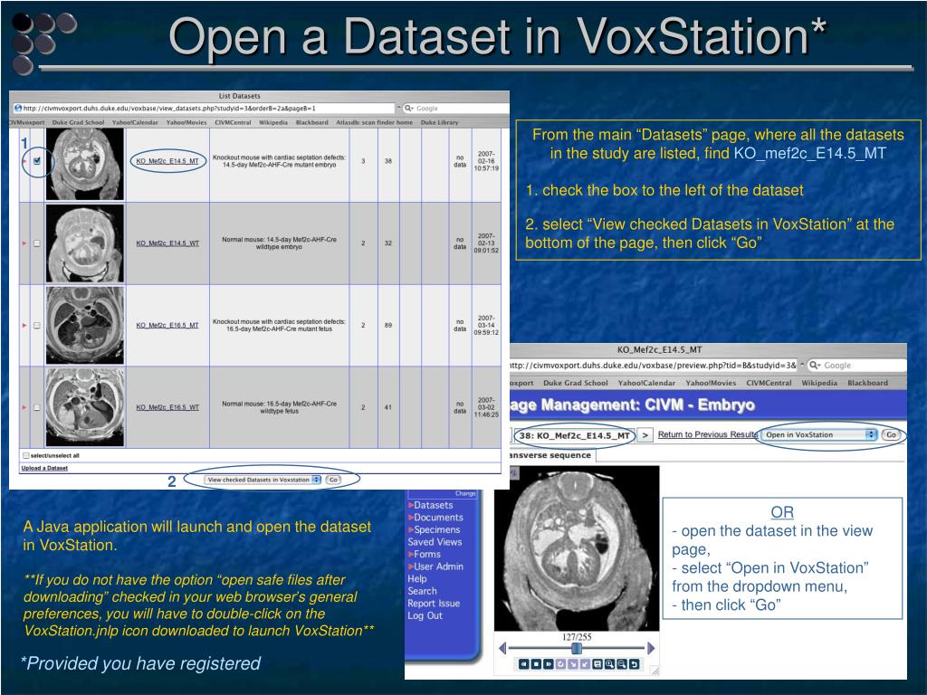Click the Google search magnifier in the preview window
927x695 pixels.
point(815,366)
